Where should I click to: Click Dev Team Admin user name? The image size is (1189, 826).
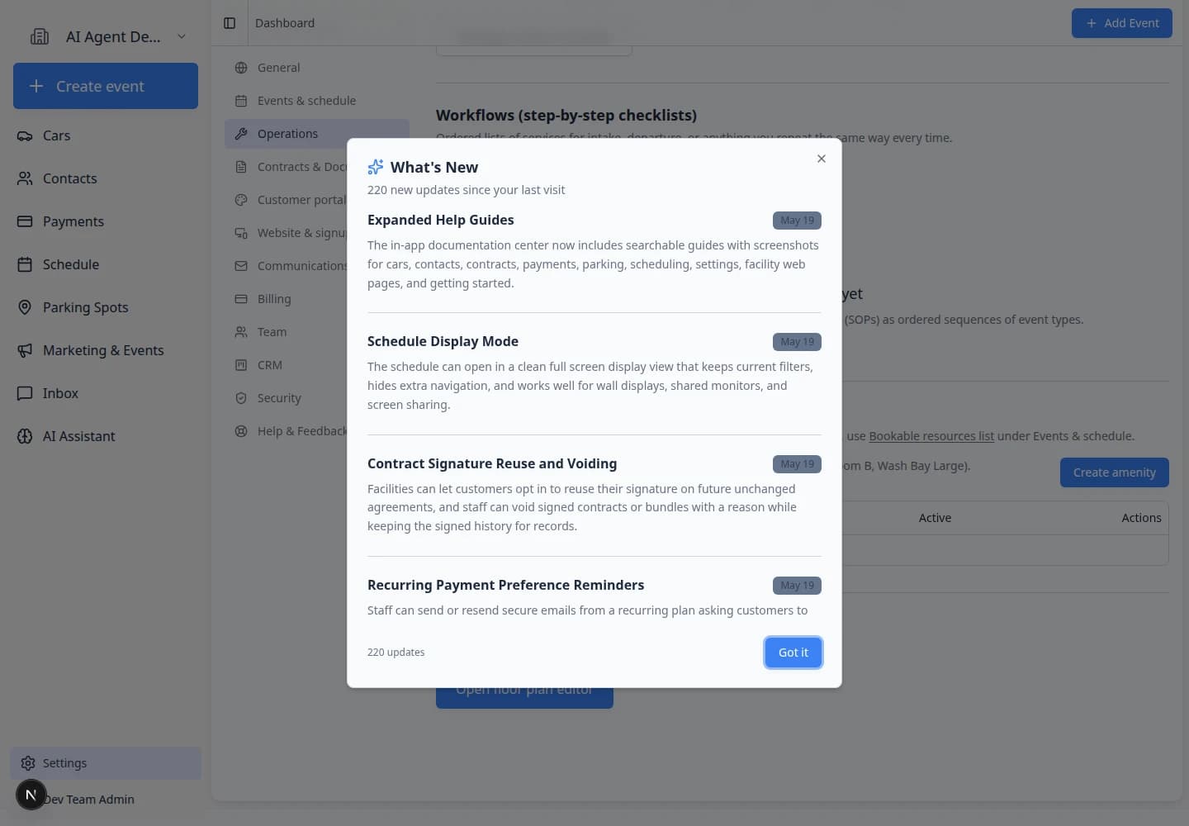[x=89, y=800]
